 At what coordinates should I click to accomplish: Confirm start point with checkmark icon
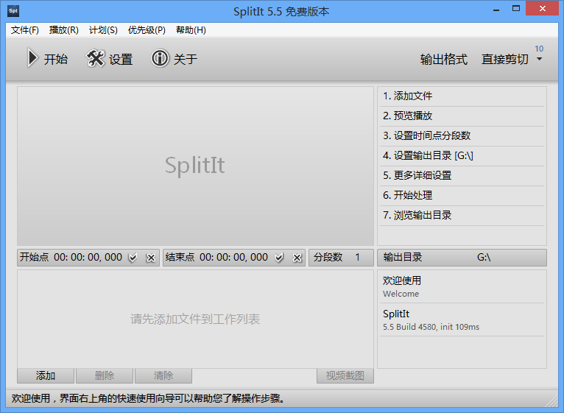coord(133,258)
